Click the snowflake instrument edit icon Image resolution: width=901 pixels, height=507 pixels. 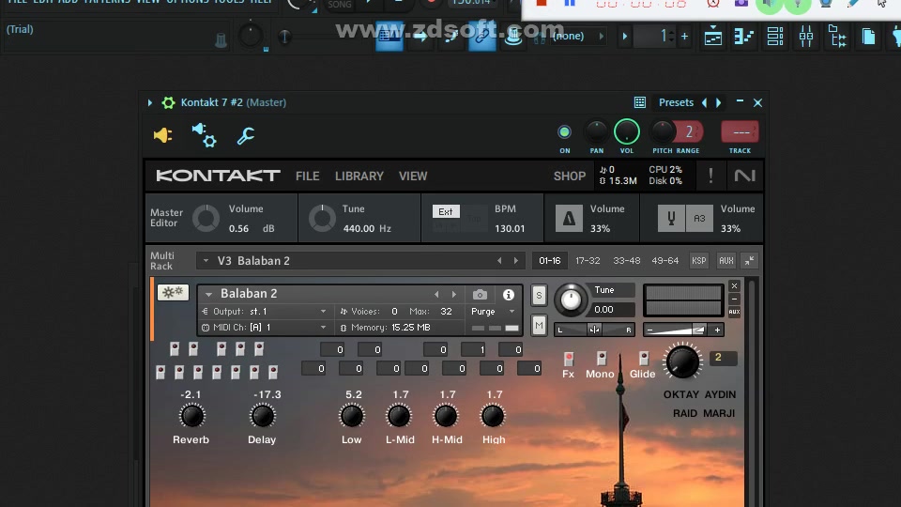click(x=173, y=293)
